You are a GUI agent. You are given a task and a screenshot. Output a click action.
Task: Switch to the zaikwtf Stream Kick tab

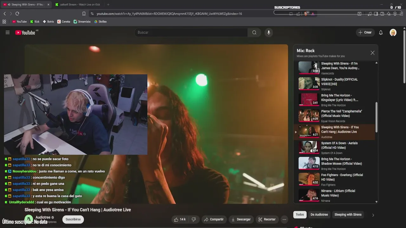coord(78,4)
